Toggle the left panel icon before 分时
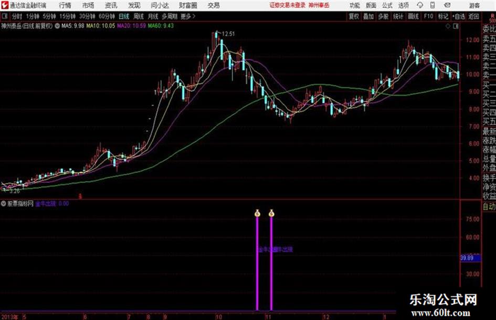The height and width of the screenshot is (320, 496). [x=5, y=16]
